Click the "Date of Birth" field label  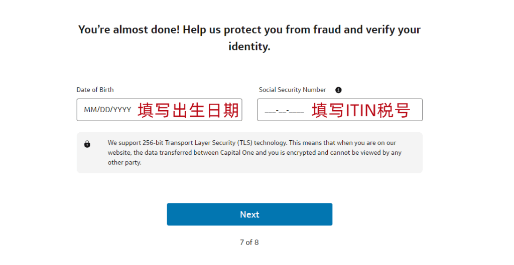point(95,90)
